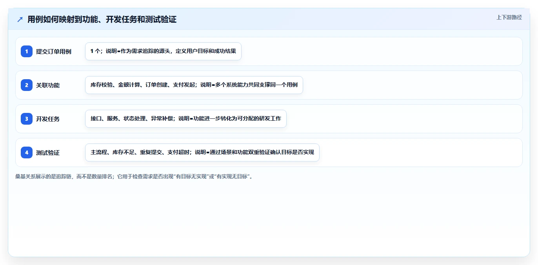Click the step 4 number badge

(27, 152)
